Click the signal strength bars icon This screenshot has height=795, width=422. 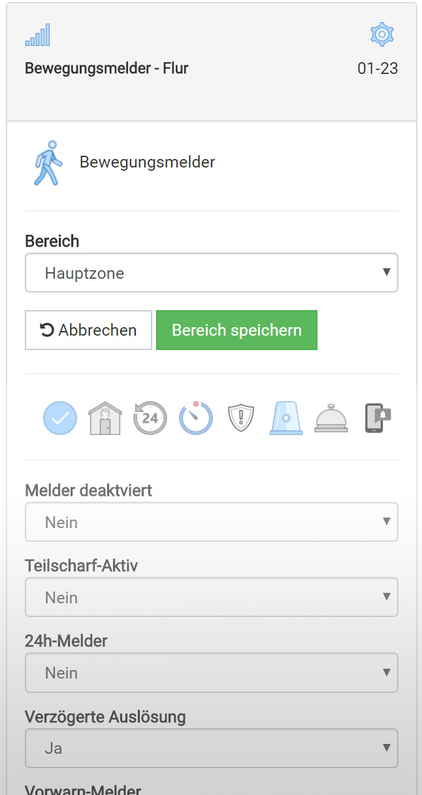pos(37,35)
